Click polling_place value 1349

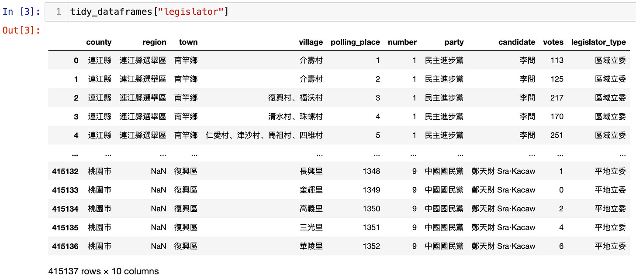(x=371, y=190)
